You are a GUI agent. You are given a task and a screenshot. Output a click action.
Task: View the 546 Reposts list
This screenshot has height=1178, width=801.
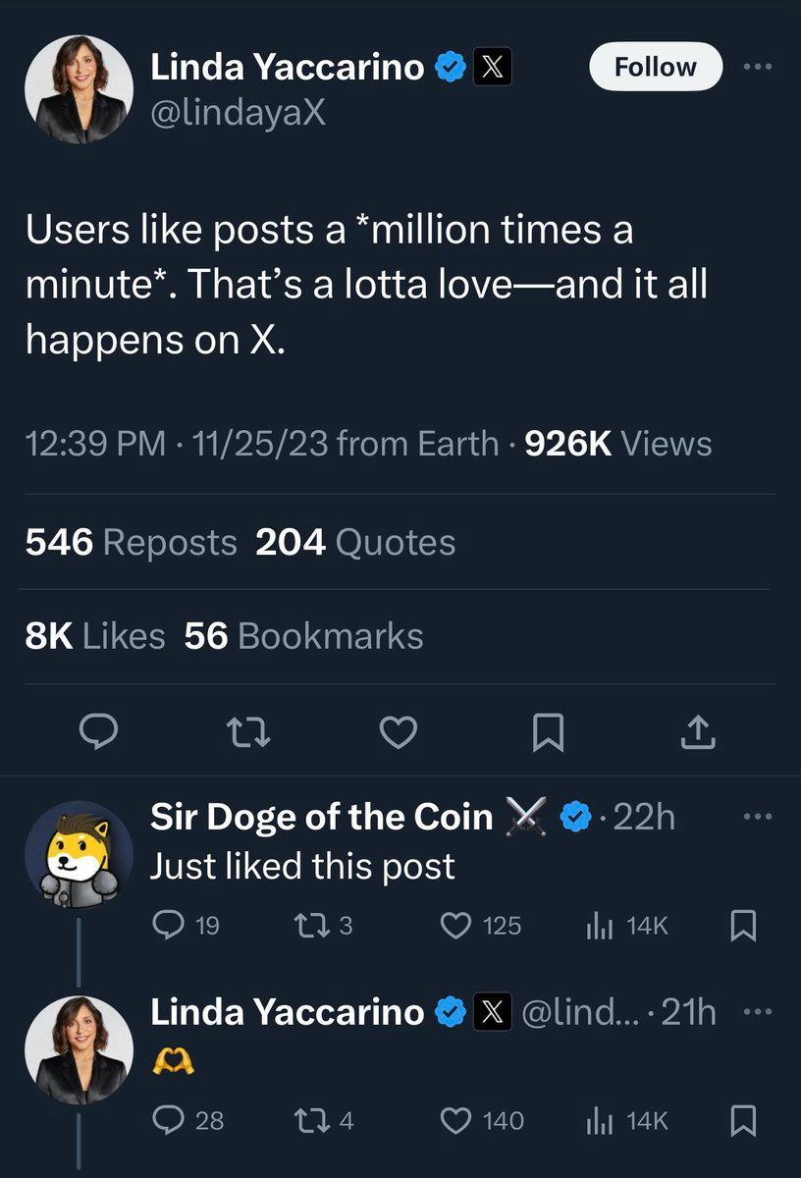[x=132, y=543]
